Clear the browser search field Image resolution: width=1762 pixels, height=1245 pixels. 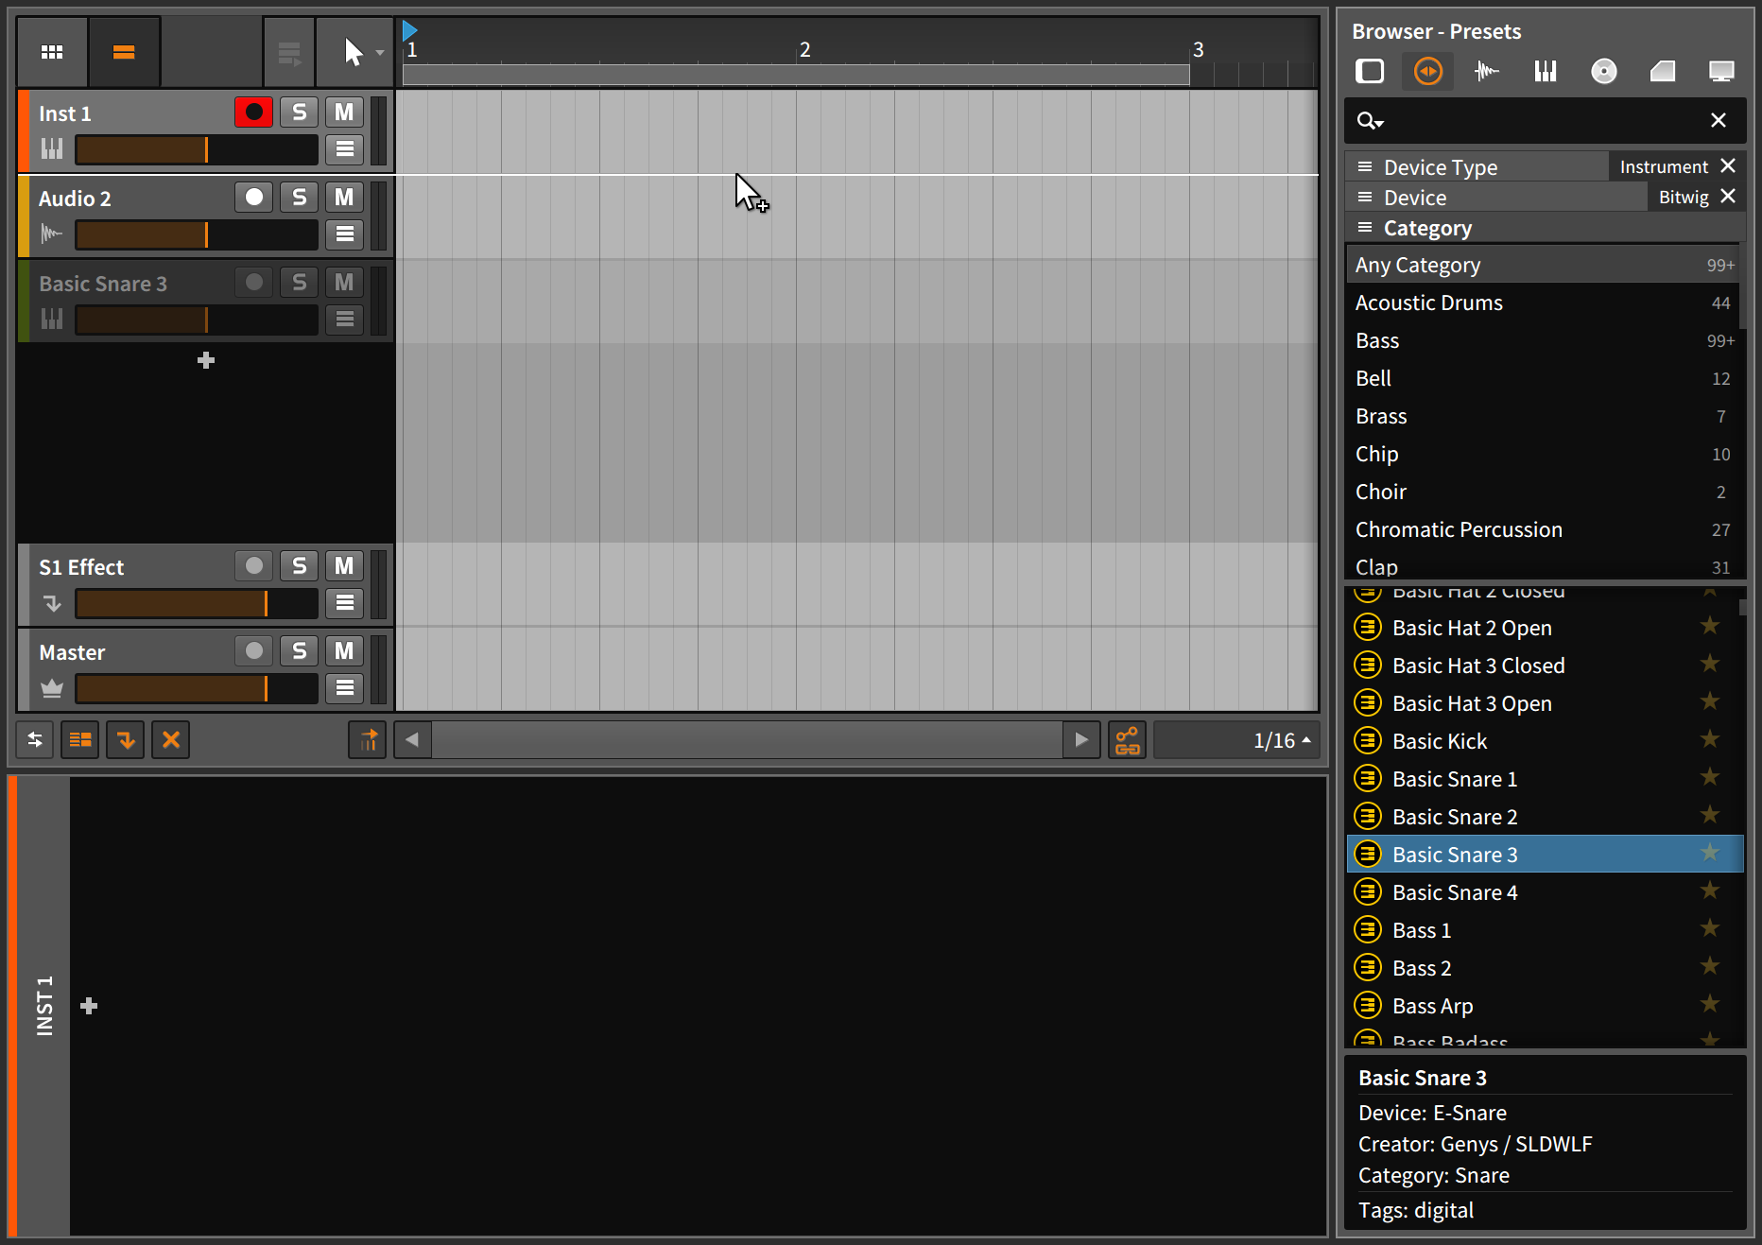1718,120
